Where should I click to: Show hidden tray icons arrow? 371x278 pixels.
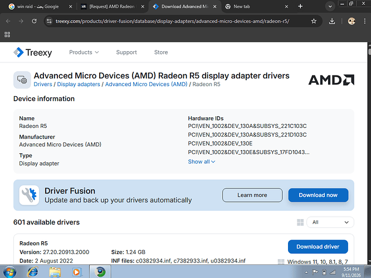(306, 272)
